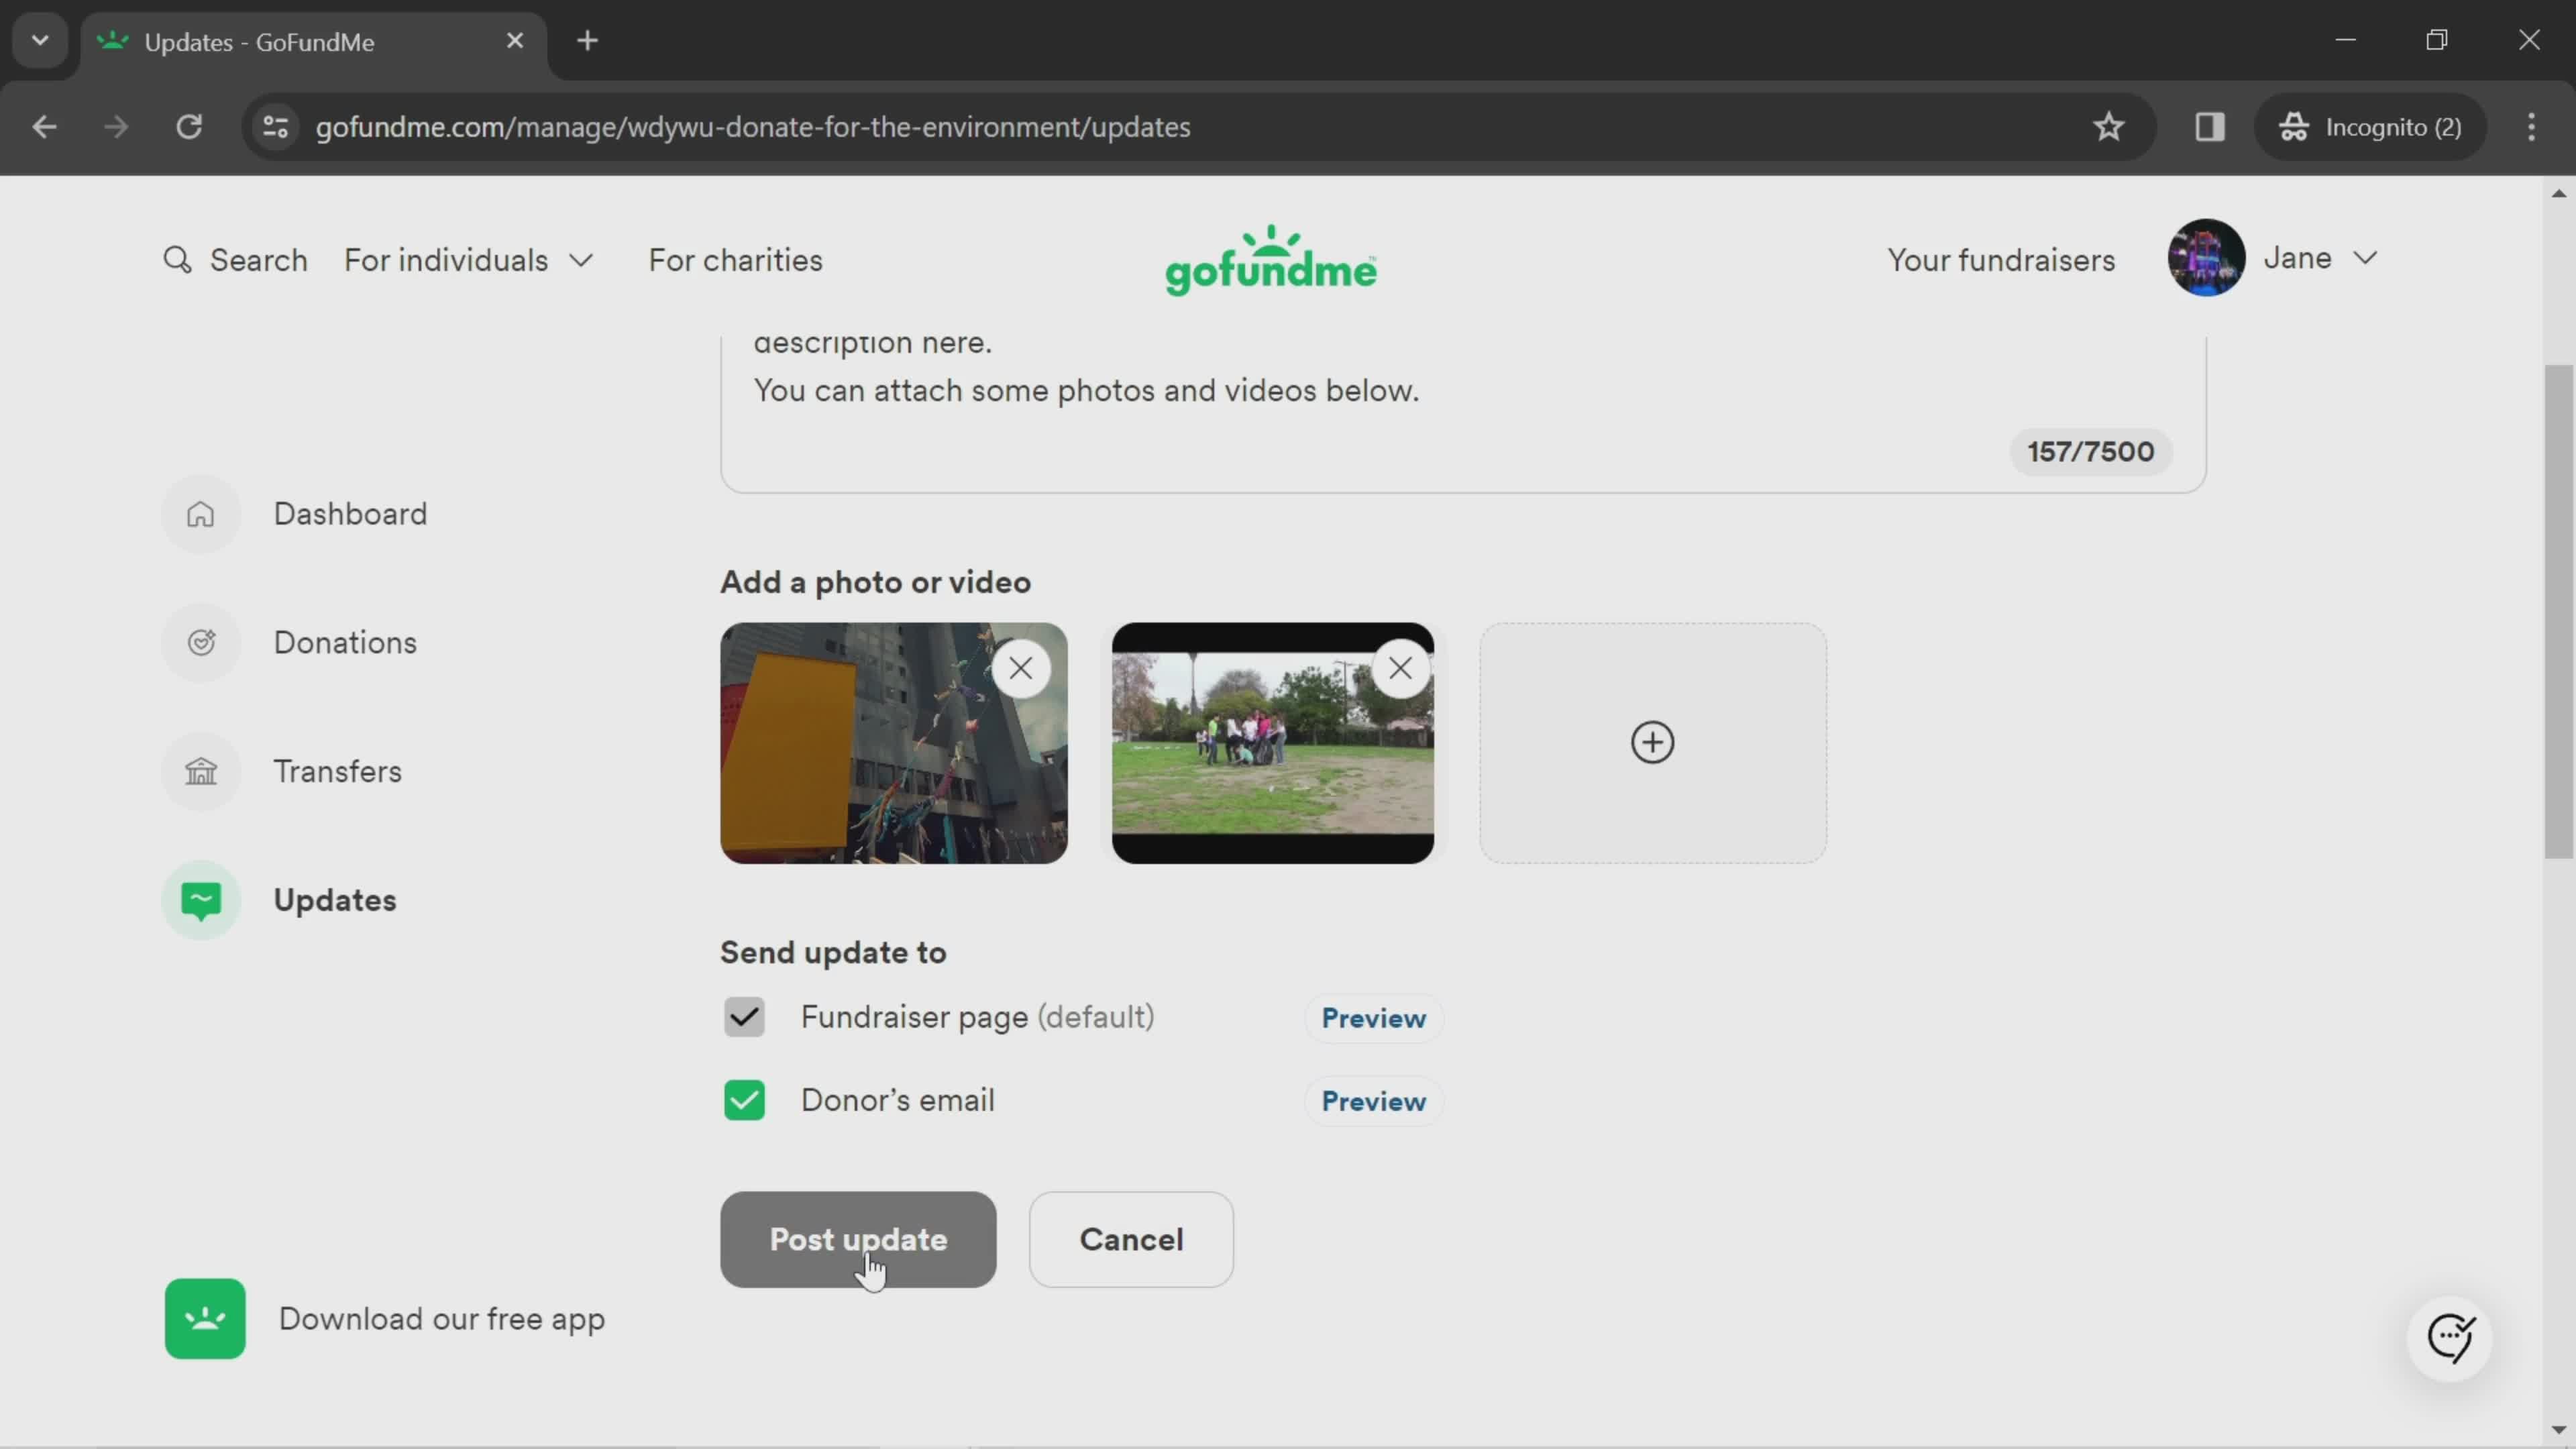The width and height of the screenshot is (2576, 1449).
Task: Toggle the Donor's email checkbox
Action: point(743,1099)
